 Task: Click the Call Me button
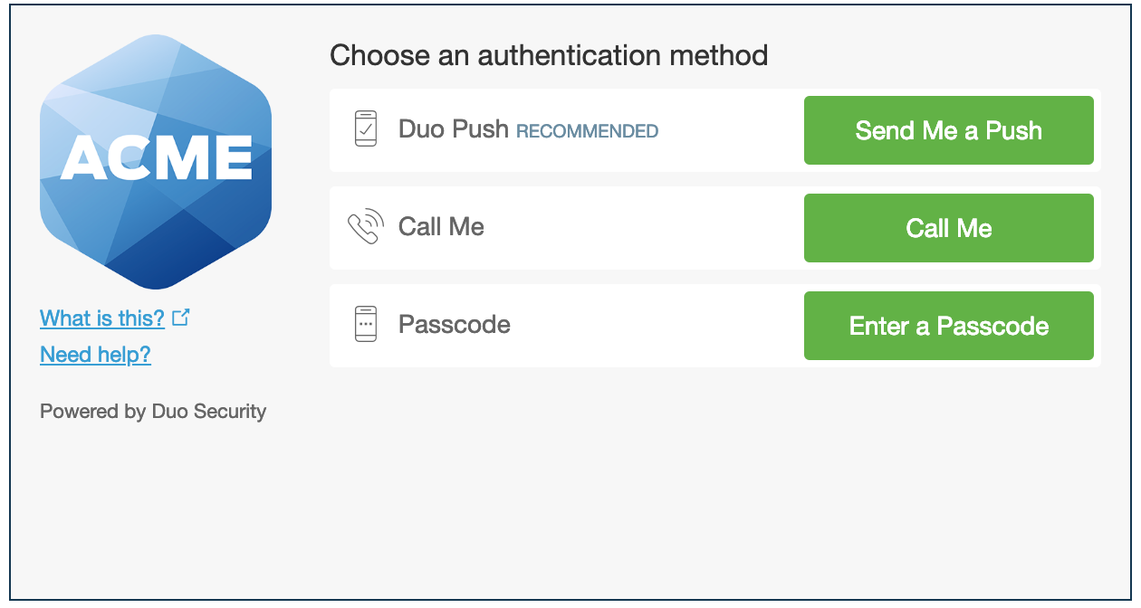948,227
